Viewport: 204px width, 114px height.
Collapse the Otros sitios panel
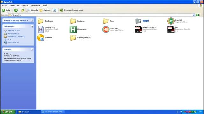click(32, 26)
